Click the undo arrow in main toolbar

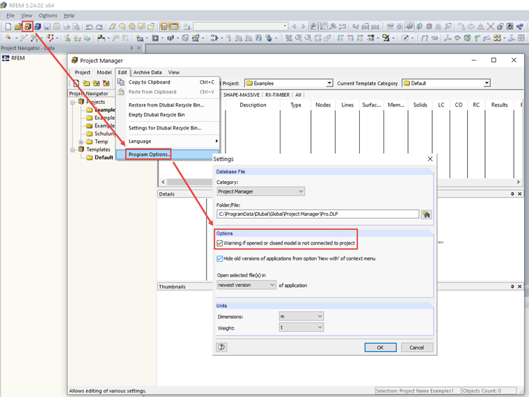click(x=89, y=26)
